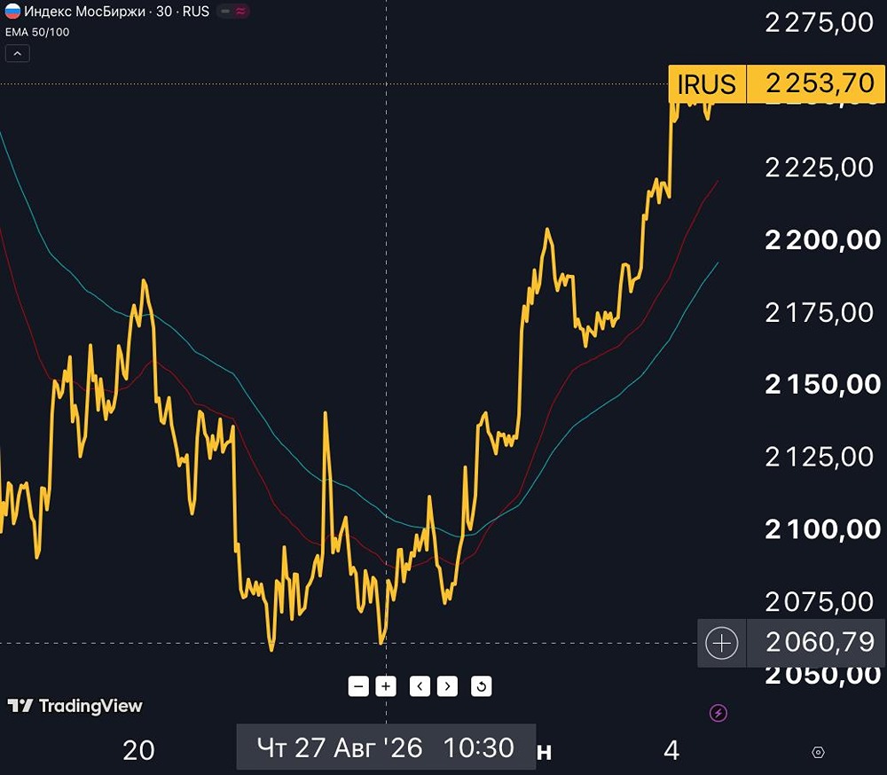887x775 pixels.
Task: Open the Индекс МосБиржи symbol title
Action: [x=85, y=12]
